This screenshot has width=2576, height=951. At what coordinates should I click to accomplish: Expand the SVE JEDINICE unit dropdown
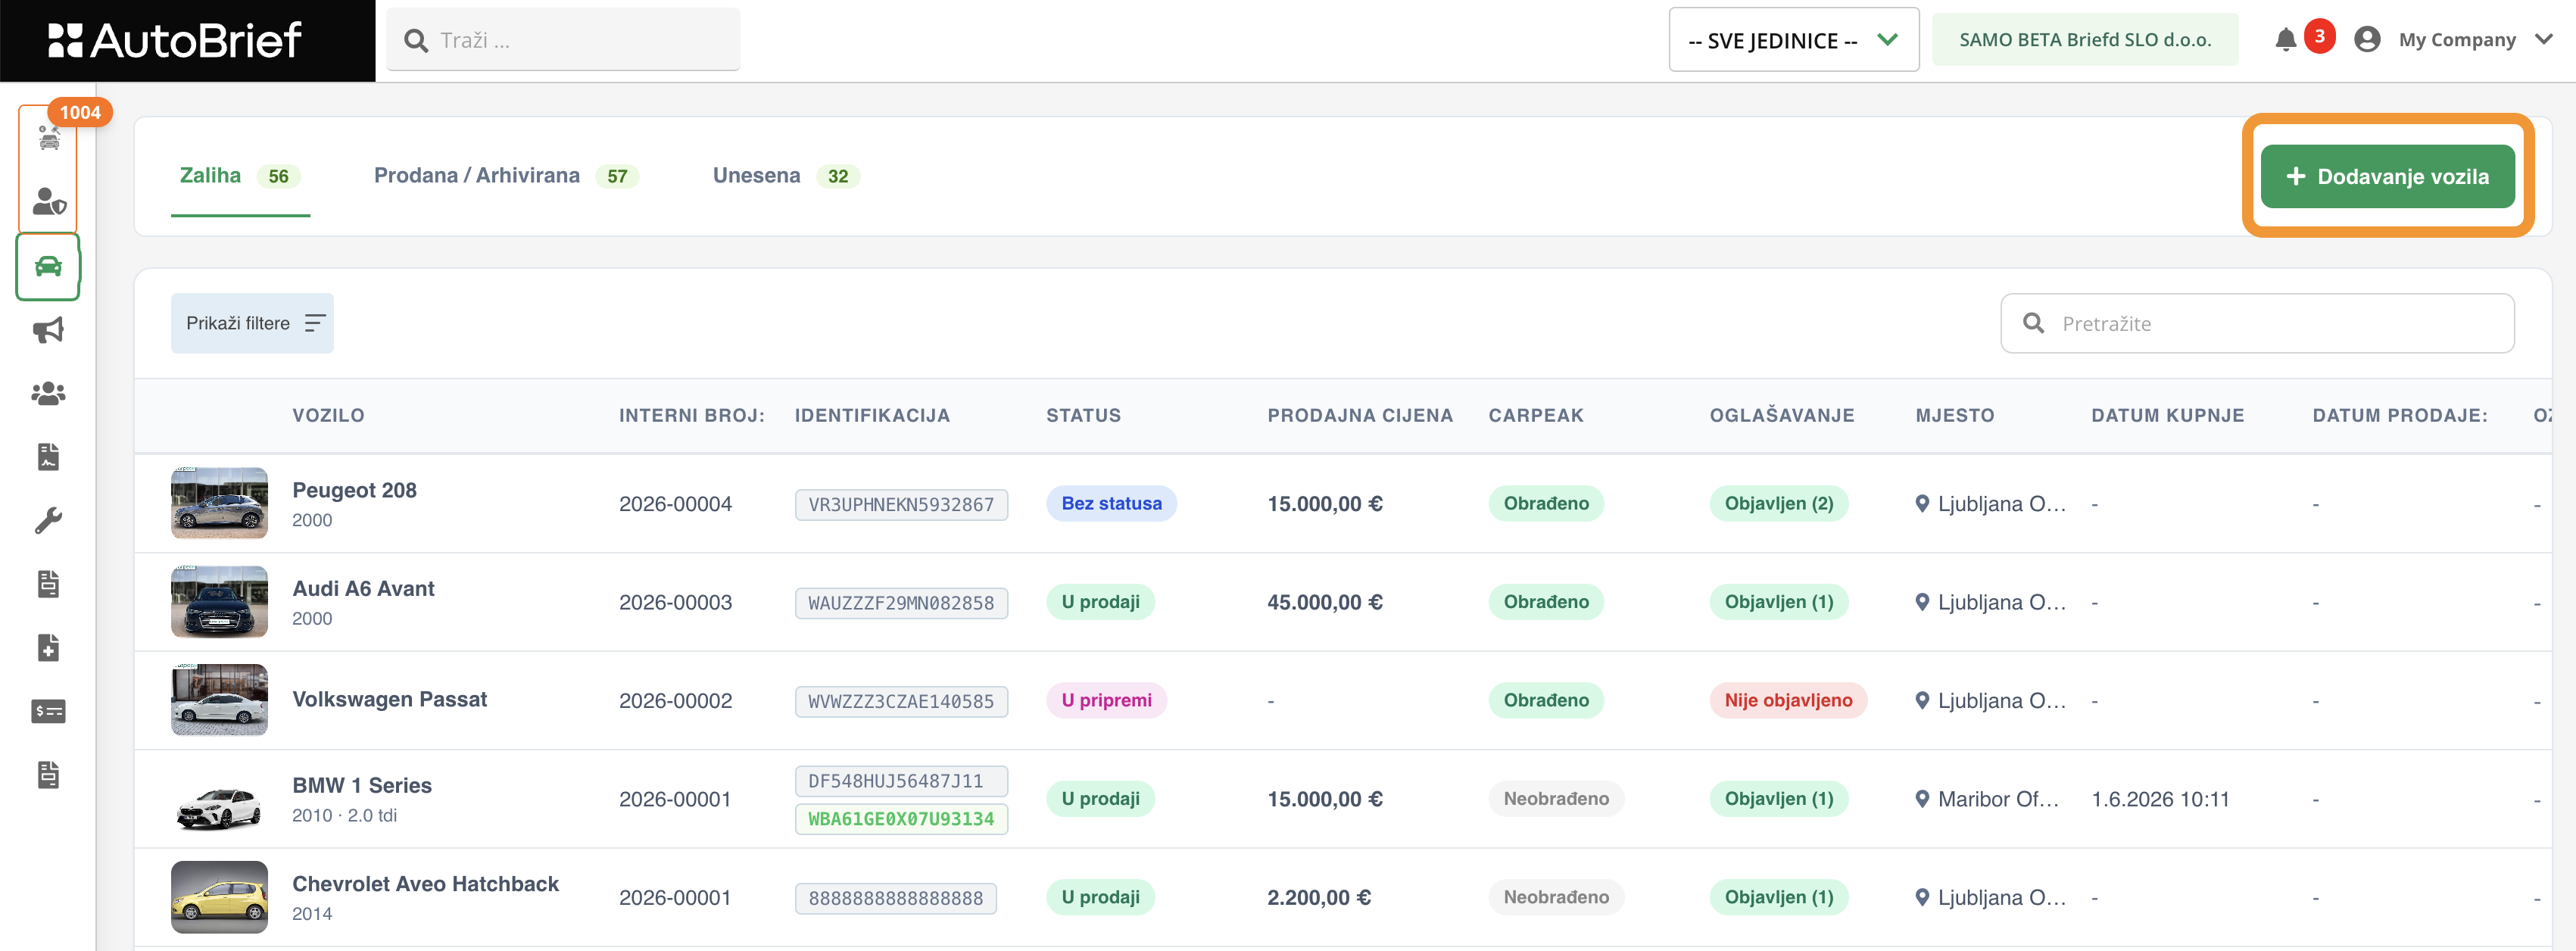[x=1793, y=40]
